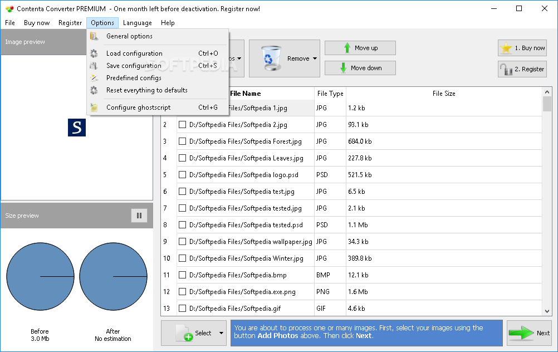This screenshot has width=558, height=352.
Task: Open the Help menu
Action: pyautogui.click(x=168, y=23)
